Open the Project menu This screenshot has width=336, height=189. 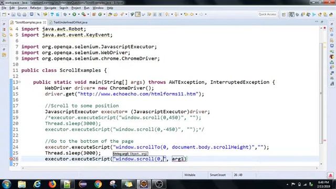pos(76,8)
